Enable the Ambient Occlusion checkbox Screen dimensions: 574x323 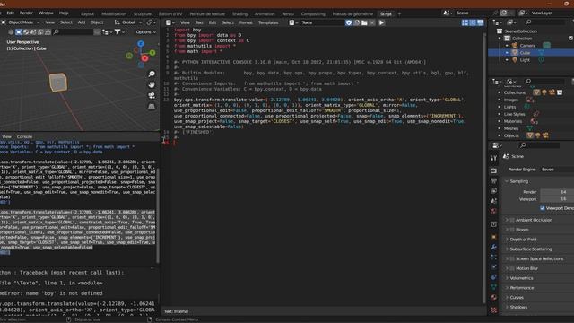tap(512, 220)
